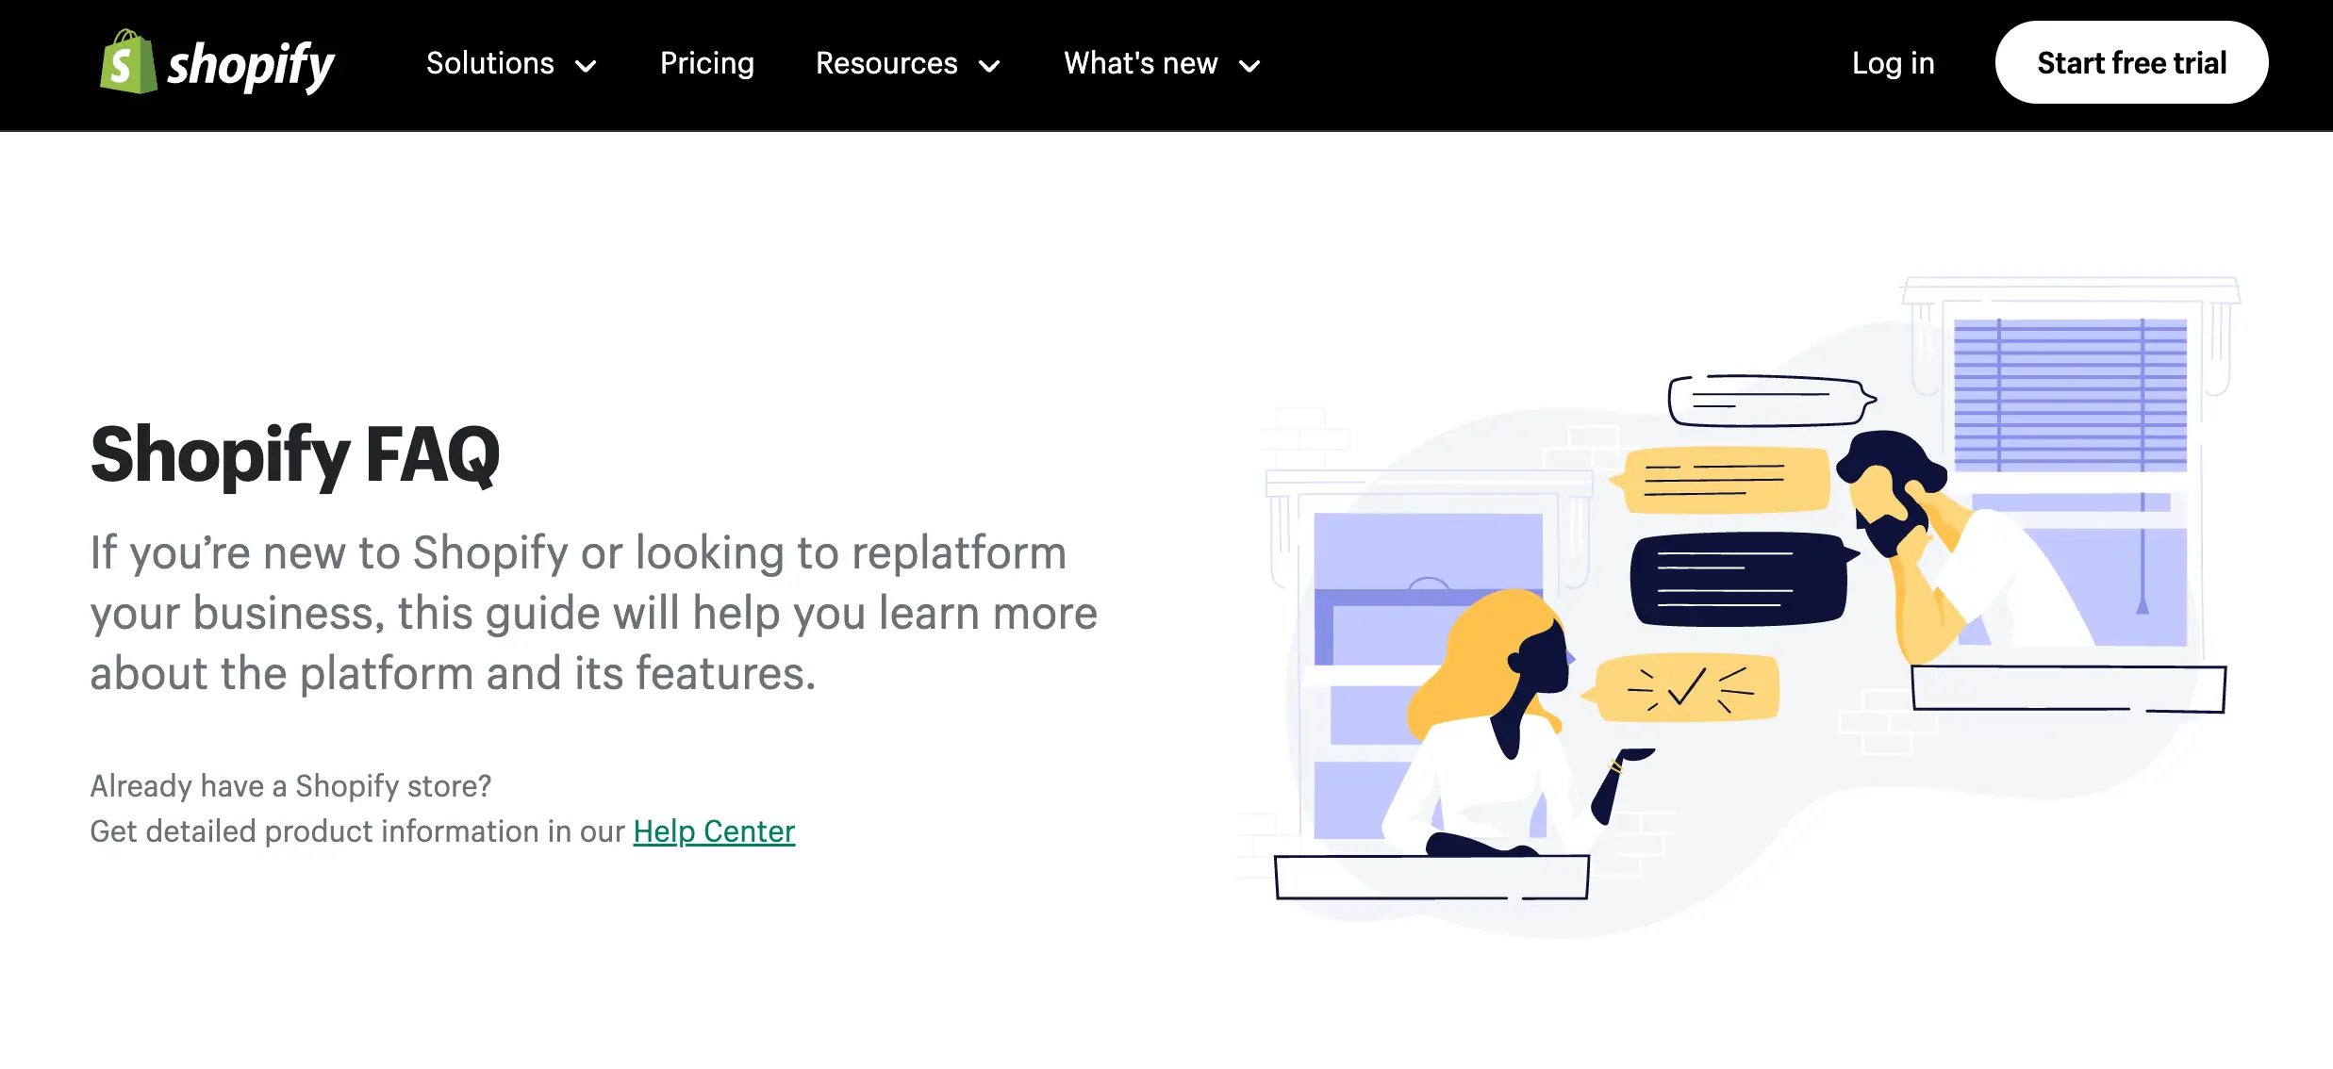Expand the Solutions dropdown chevron
Viewport: 2333px width, 1069px height.
pyautogui.click(x=586, y=66)
